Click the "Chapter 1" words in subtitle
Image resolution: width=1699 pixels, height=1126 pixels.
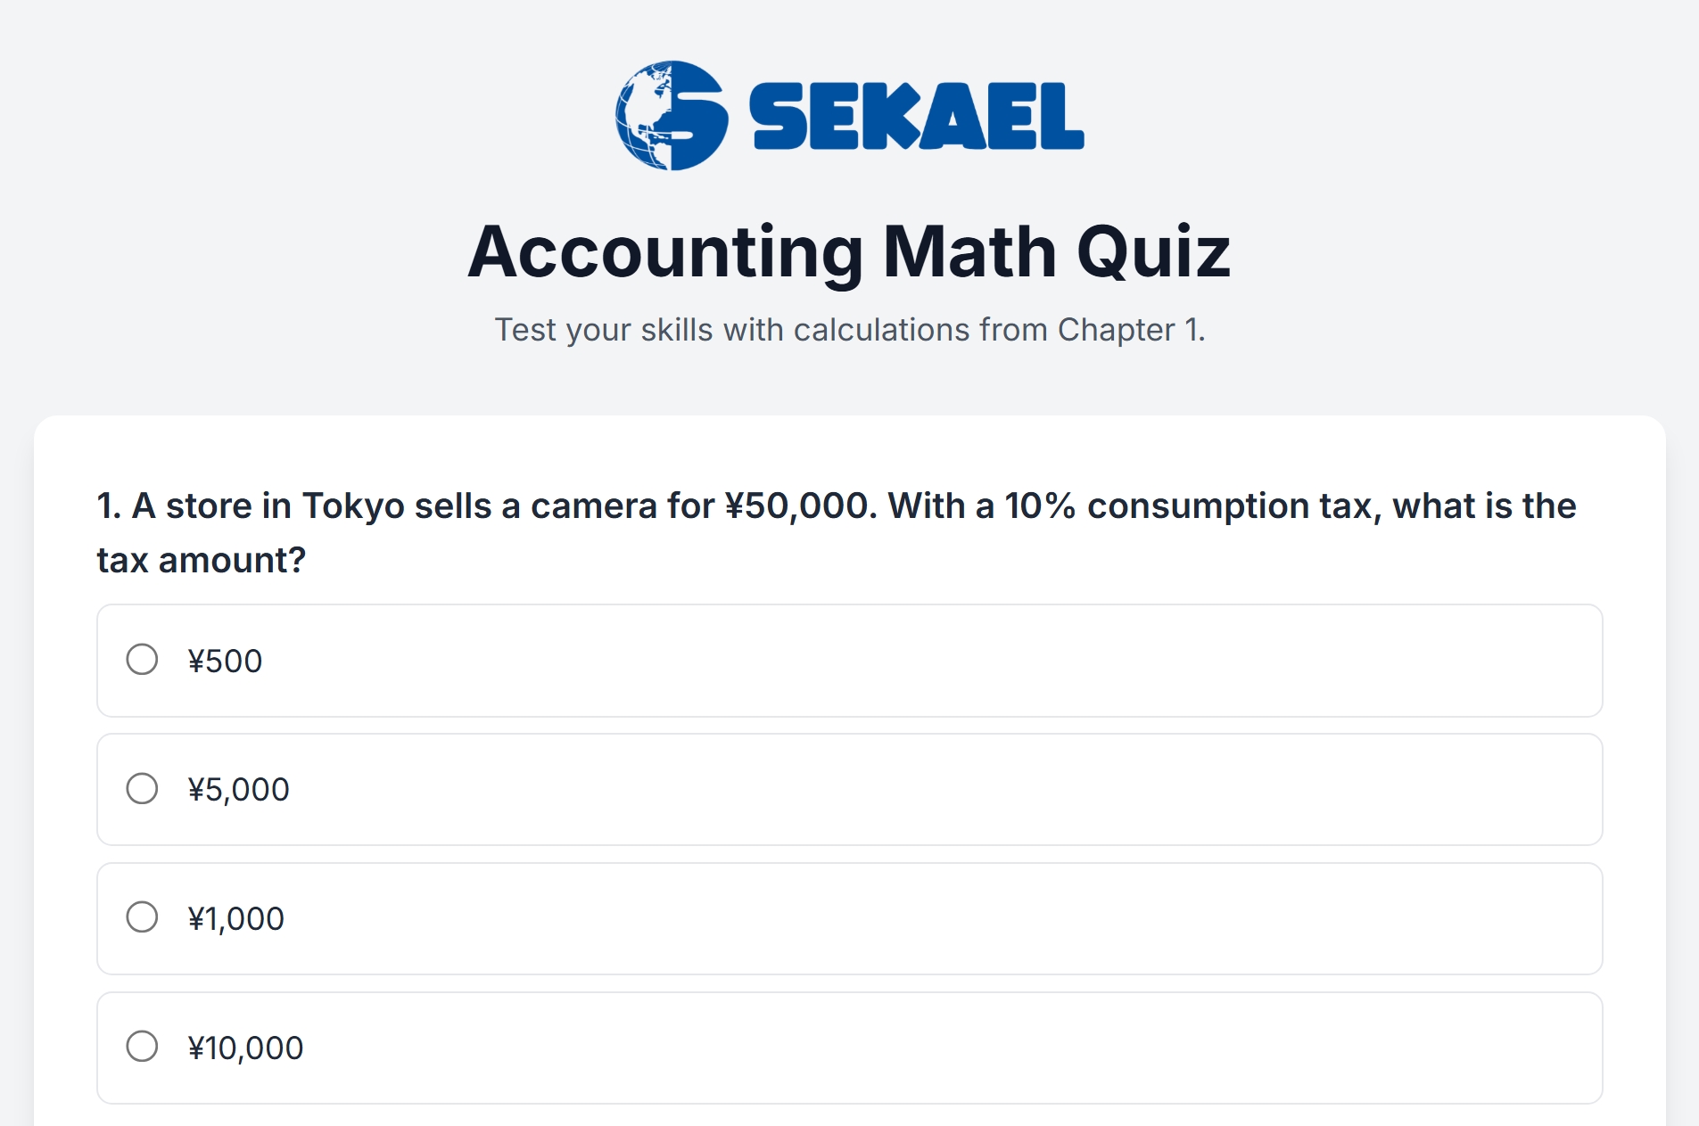pos(1128,330)
